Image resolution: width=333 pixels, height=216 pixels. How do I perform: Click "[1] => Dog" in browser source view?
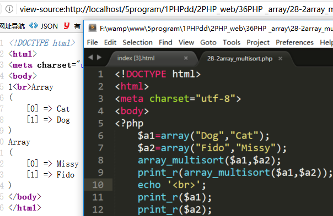pos(48,120)
